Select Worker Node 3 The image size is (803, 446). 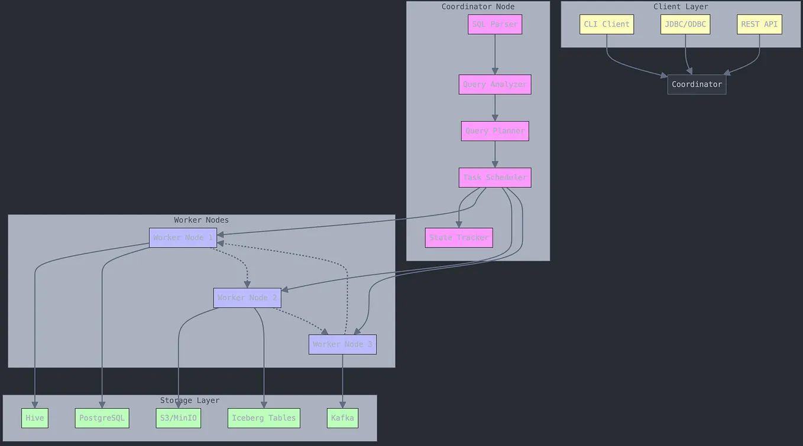pos(342,344)
